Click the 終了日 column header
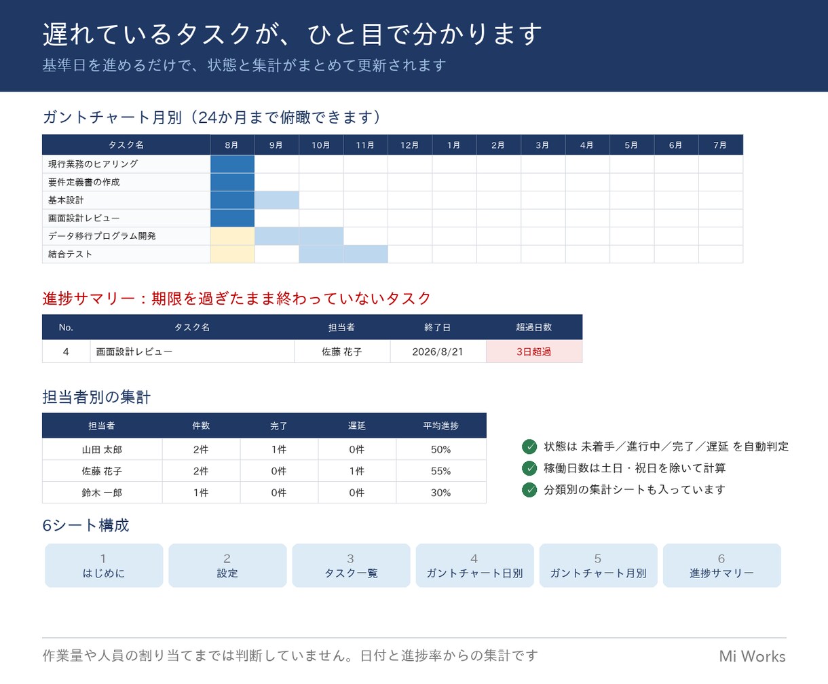Viewport: 828px width, 684px height. pyautogui.click(x=438, y=327)
